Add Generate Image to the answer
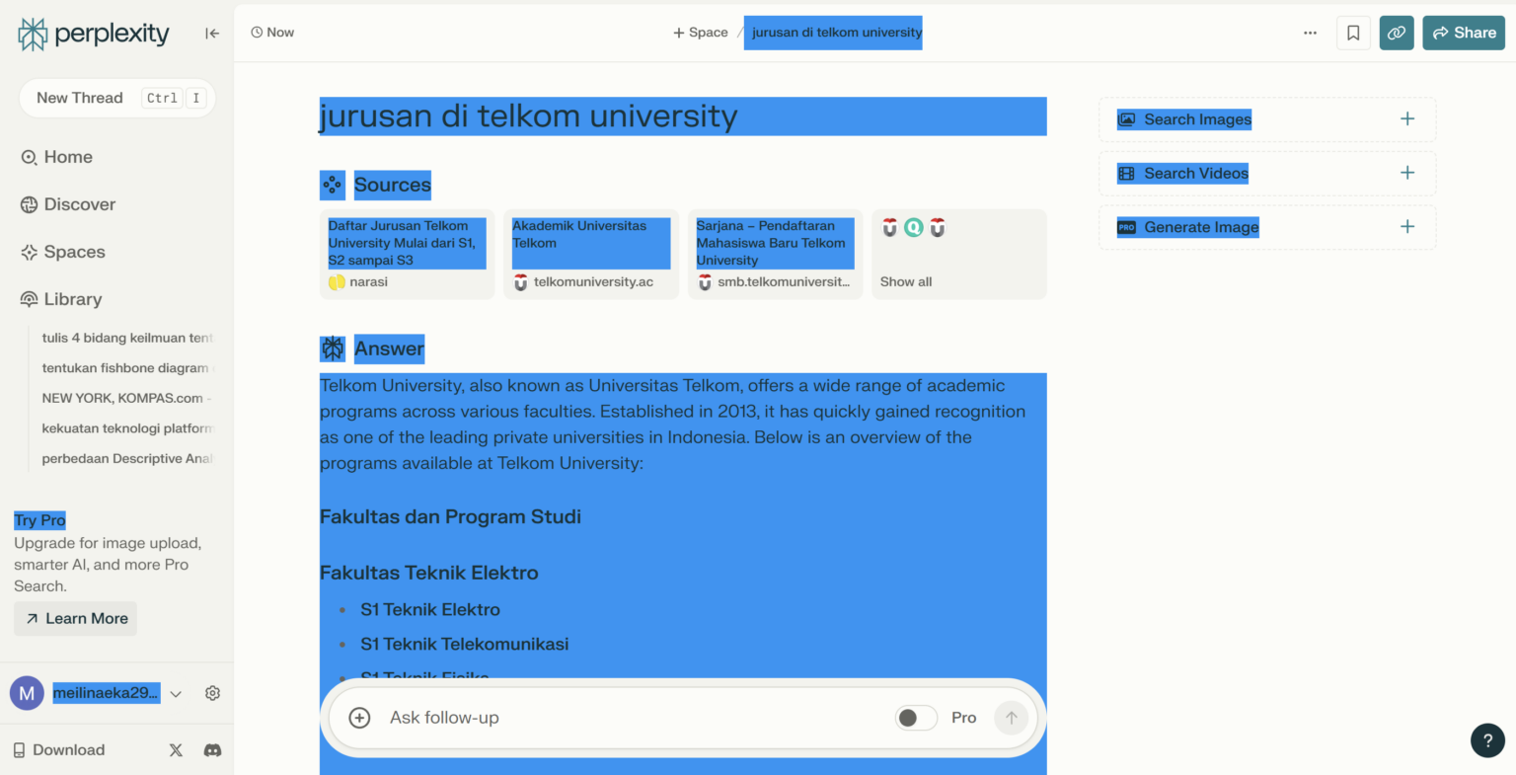Viewport: 1516px width, 775px height. click(1407, 226)
